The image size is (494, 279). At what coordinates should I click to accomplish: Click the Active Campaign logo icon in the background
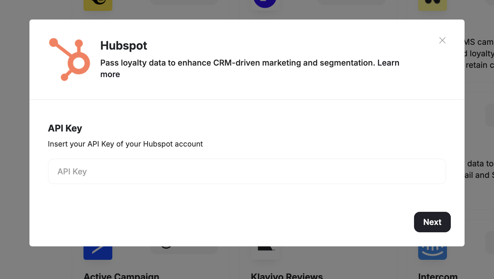(x=98, y=253)
